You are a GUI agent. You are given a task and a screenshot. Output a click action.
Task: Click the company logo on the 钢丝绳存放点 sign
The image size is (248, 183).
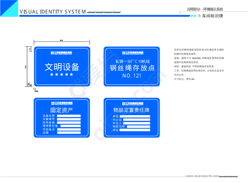[133, 53]
